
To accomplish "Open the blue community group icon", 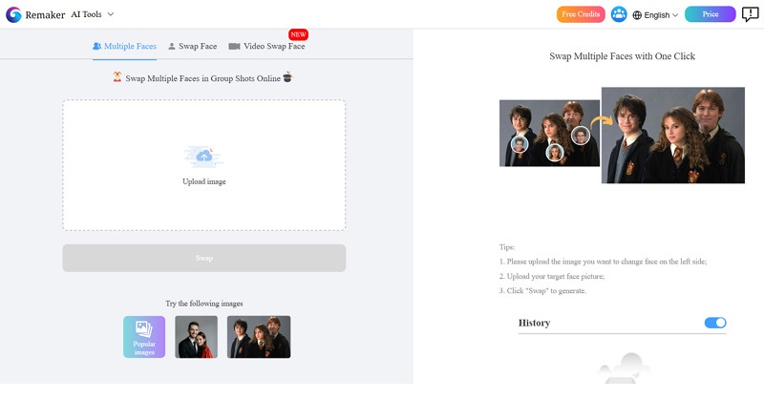I will pyautogui.click(x=619, y=14).
